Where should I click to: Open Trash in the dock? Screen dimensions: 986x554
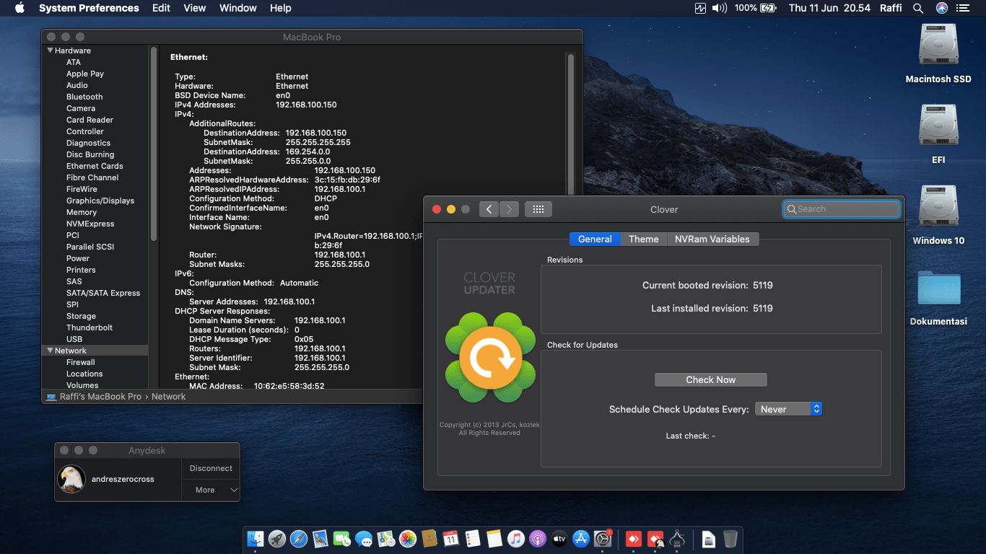pyautogui.click(x=730, y=539)
